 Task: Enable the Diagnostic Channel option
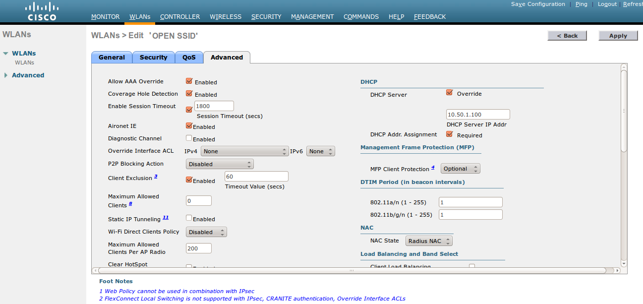click(189, 138)
